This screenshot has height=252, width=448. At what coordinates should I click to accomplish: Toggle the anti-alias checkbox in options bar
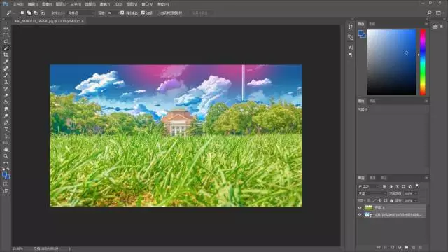122,13
